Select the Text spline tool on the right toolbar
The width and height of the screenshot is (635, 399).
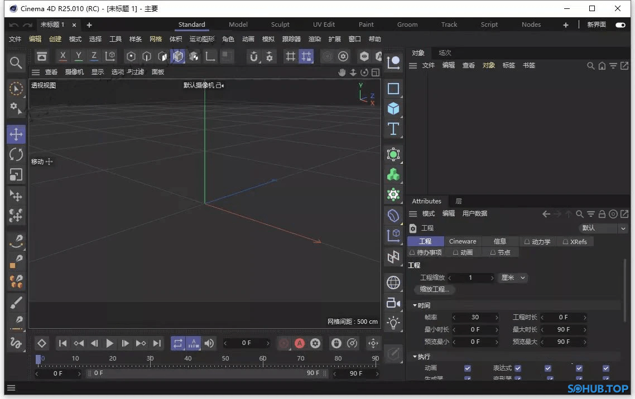[x=393, y=129]
